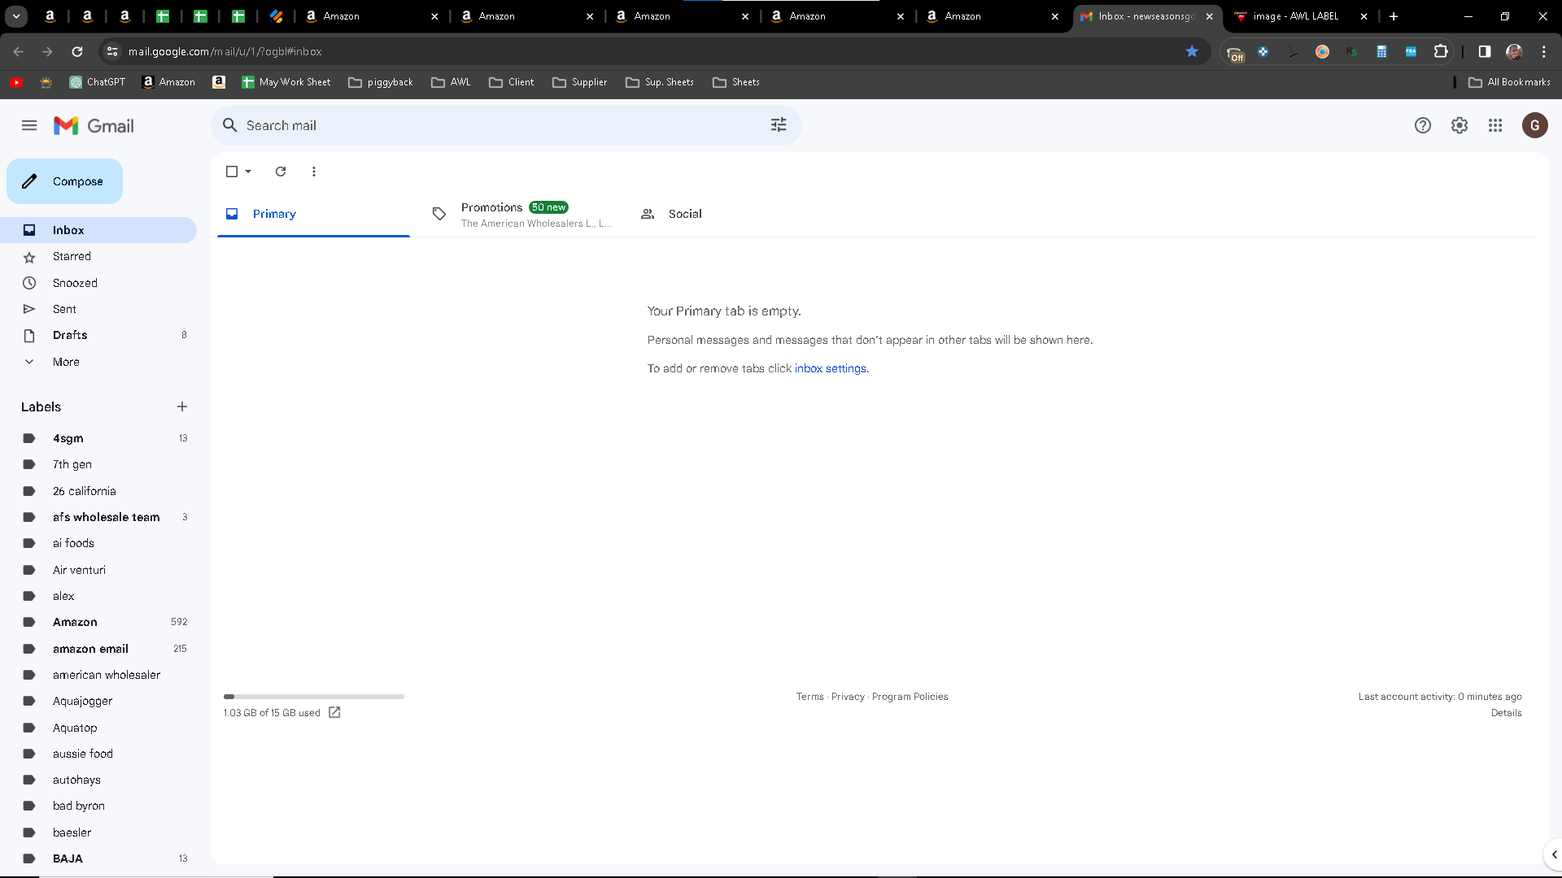Screen dimensions: 1562x878
Task: Open the ChatGPT bookmark
Action: (x=98, y=82)
